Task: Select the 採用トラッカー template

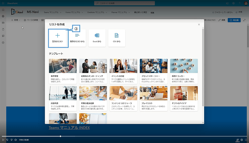Action: coord(184,71)
